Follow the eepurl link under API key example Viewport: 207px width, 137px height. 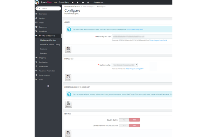(x=158, y=40)
